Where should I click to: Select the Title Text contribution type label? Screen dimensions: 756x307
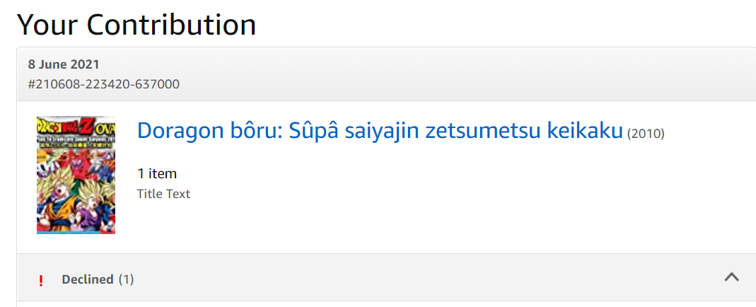pos(163,194)
